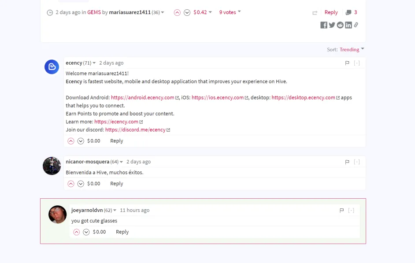
Task: Click the text "Bienvenida a Hive, muchos éxitos."
Action: 104,173
